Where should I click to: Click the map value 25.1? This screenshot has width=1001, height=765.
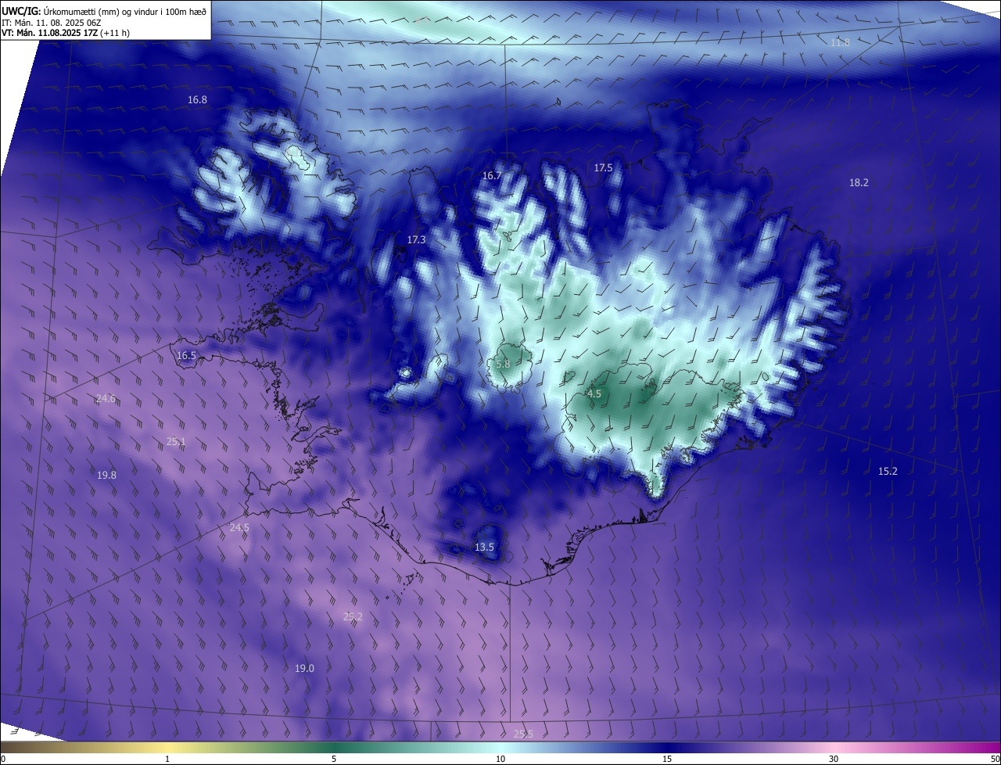coord(176,442)
